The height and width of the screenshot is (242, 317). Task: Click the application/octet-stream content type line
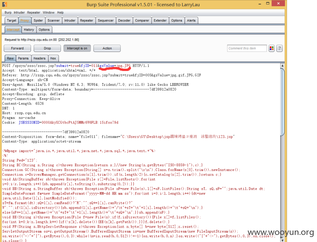pos(42,141)
